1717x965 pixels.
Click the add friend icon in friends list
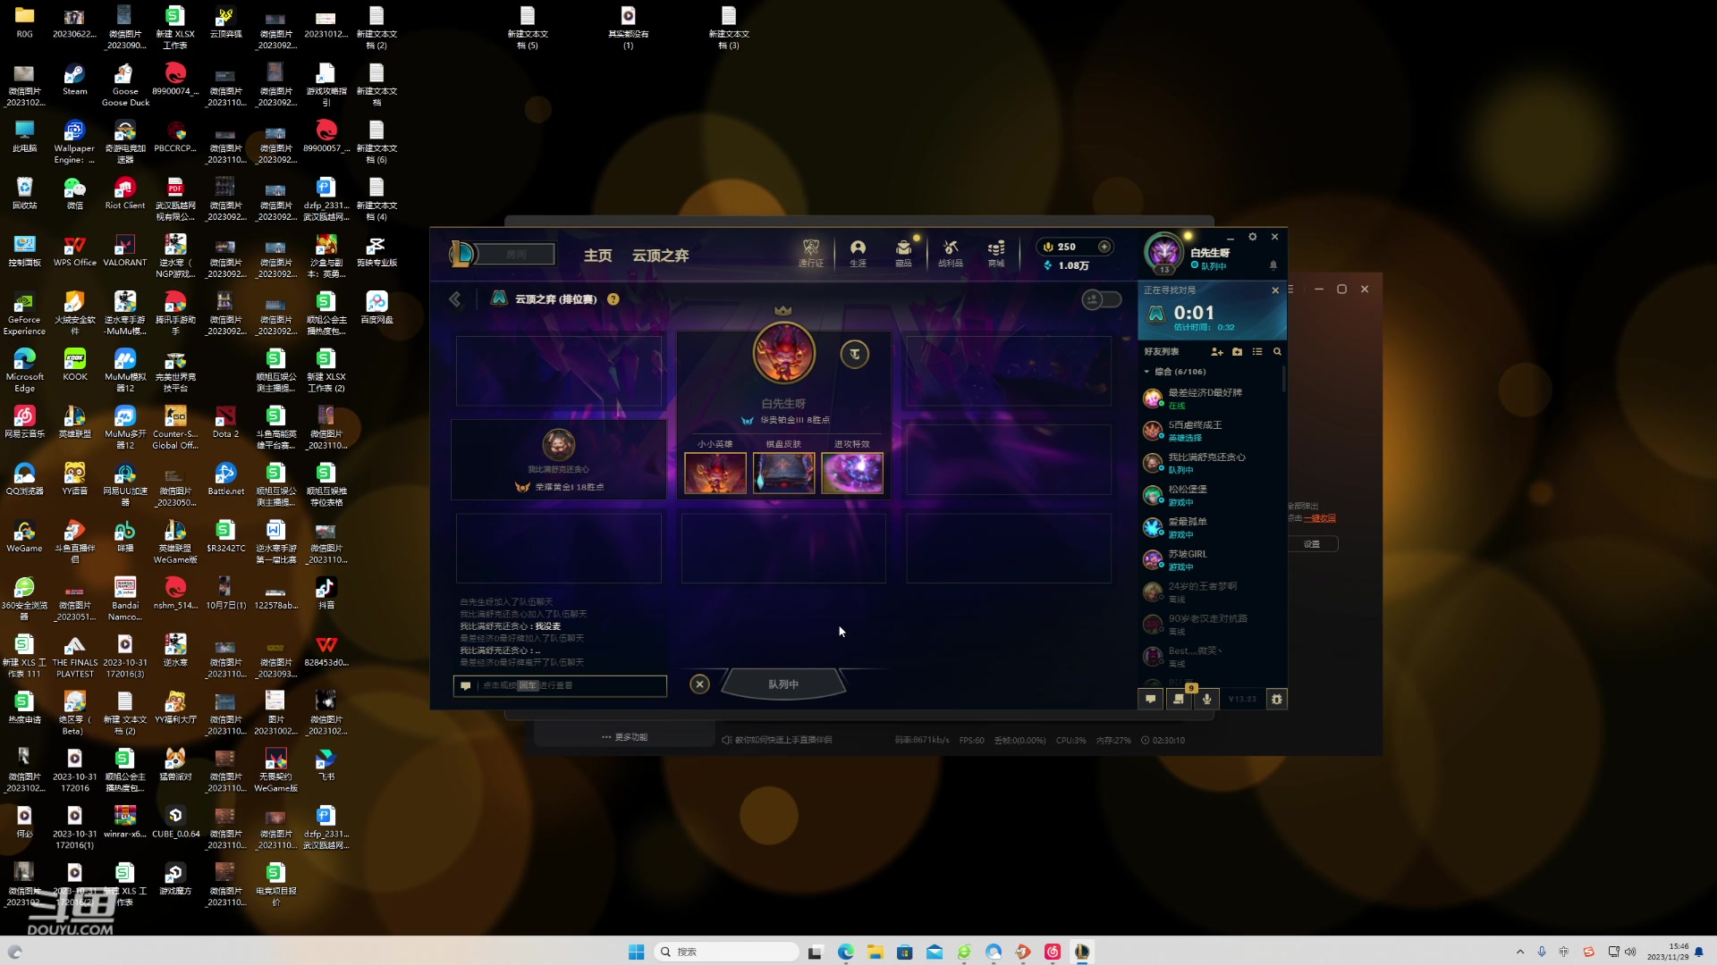coord(1217,352)
